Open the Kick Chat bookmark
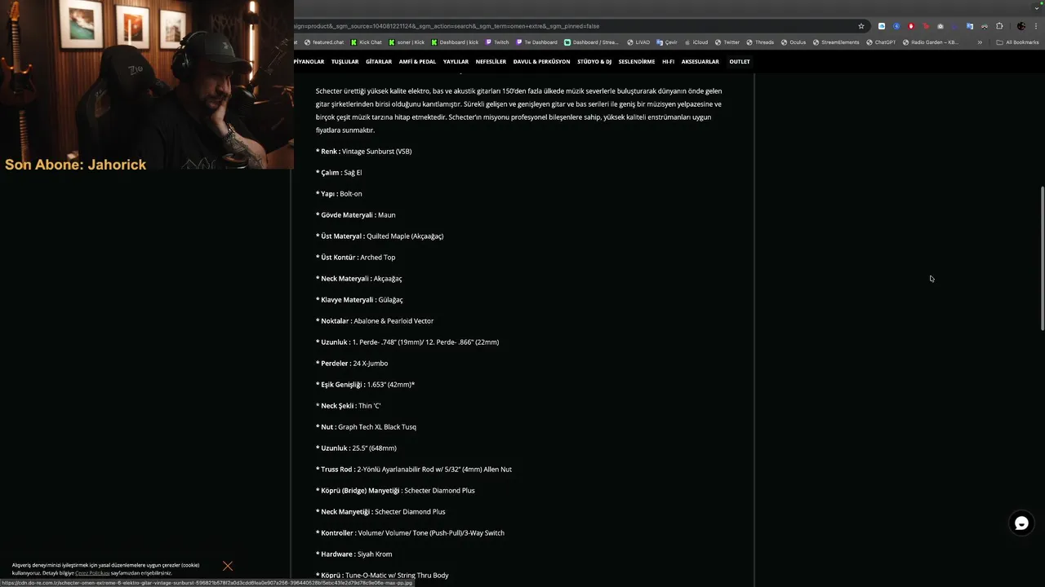1045x587 pixels. pyautogui.click(x=367, y=42)
